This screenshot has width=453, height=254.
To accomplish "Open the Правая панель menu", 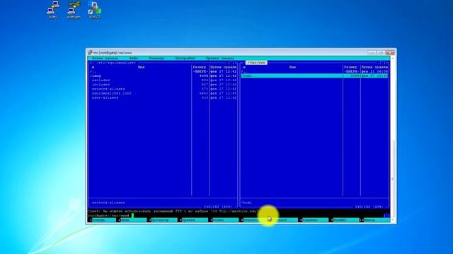I will coord(220,58).
